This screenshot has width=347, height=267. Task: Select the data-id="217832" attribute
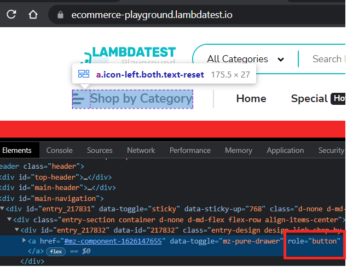tap(146, 230)
